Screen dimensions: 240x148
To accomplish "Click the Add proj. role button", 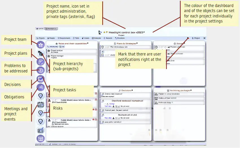I will 53,47.
